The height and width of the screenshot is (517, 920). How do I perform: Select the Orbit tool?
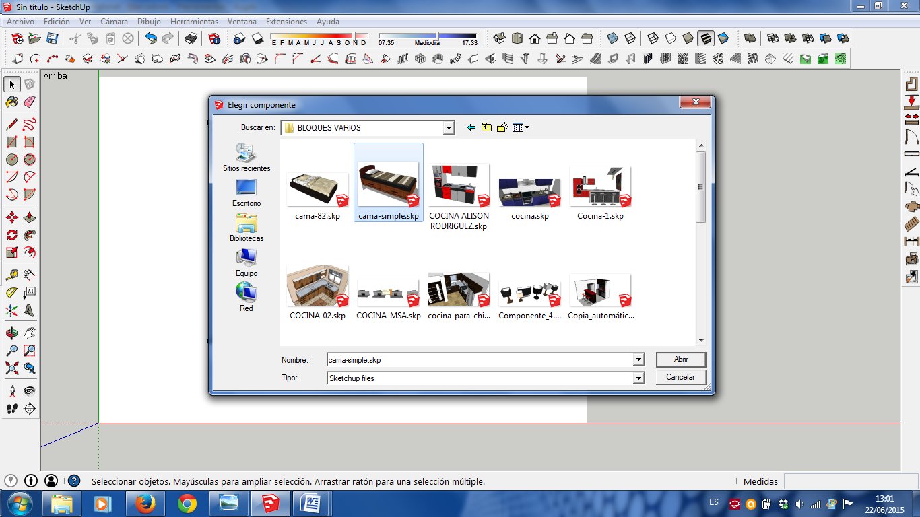pos(12,333)
